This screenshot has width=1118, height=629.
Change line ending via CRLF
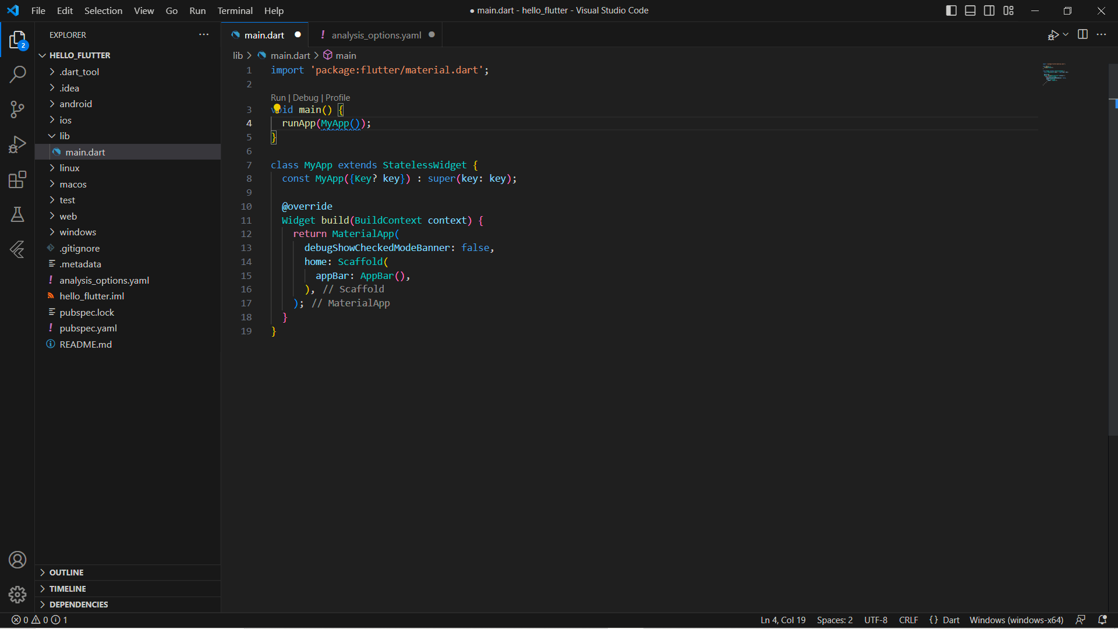point(908,620)
